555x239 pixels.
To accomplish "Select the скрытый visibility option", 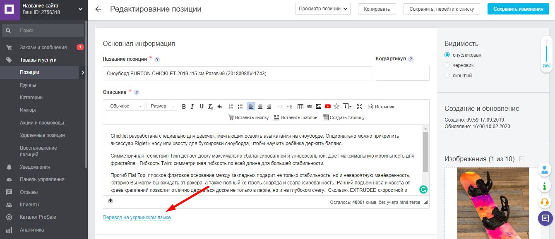I will pos(447,75).
